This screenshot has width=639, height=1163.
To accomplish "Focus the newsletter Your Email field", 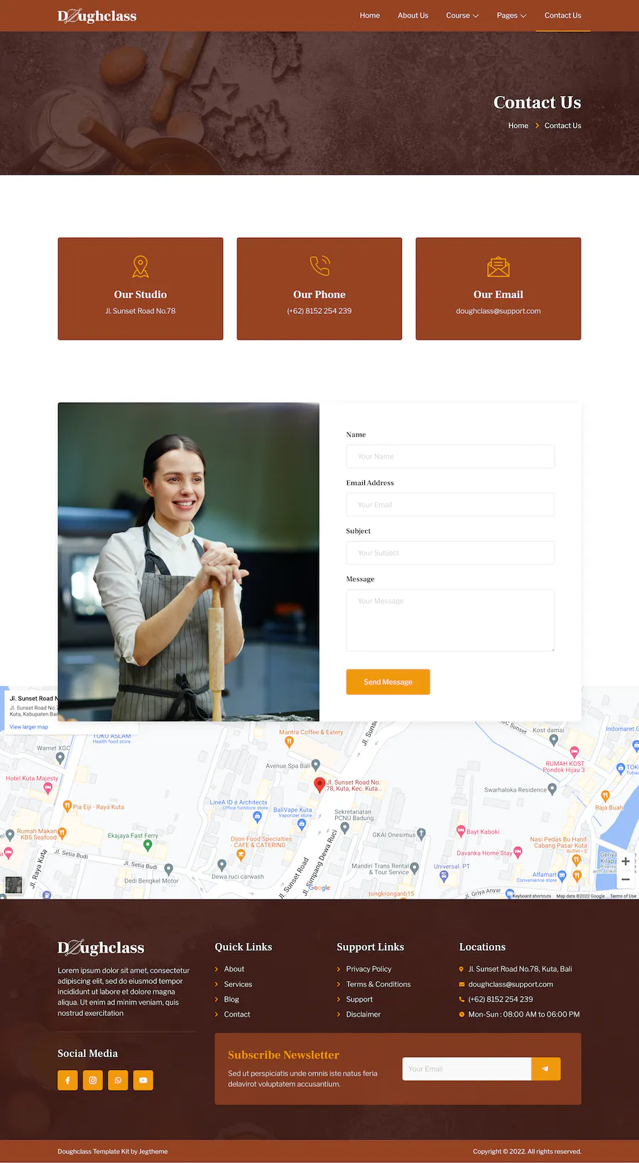I will tap(466, 1069).
